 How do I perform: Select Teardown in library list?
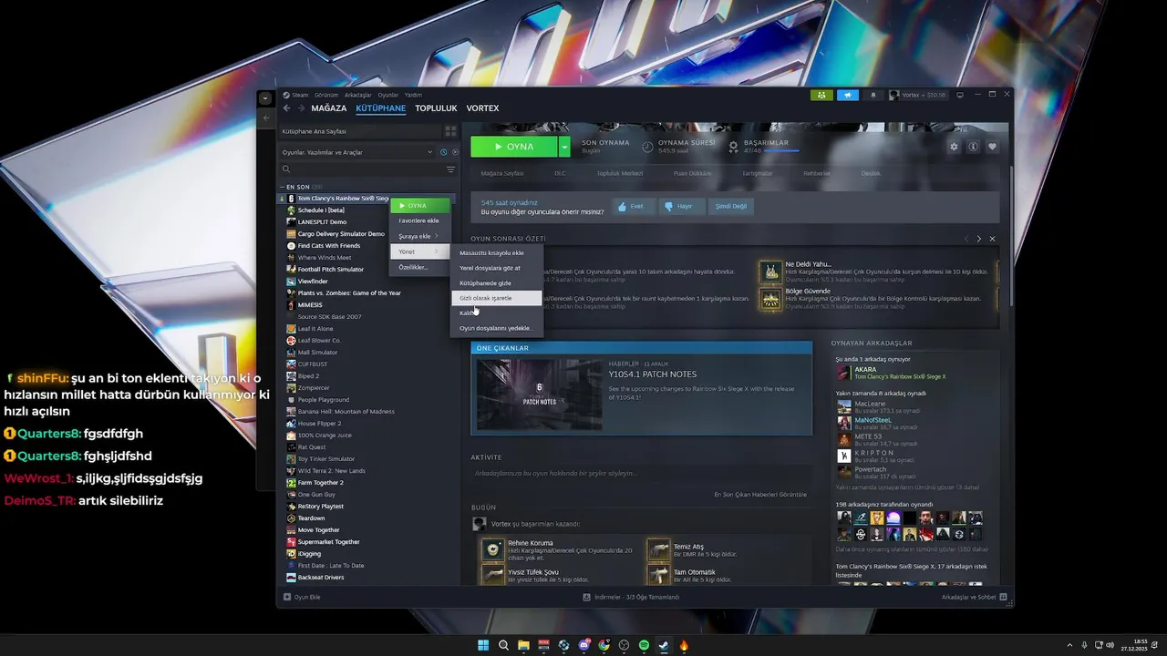[311, 518]
